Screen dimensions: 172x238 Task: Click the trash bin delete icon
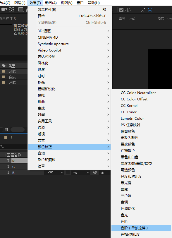point(6,129)
